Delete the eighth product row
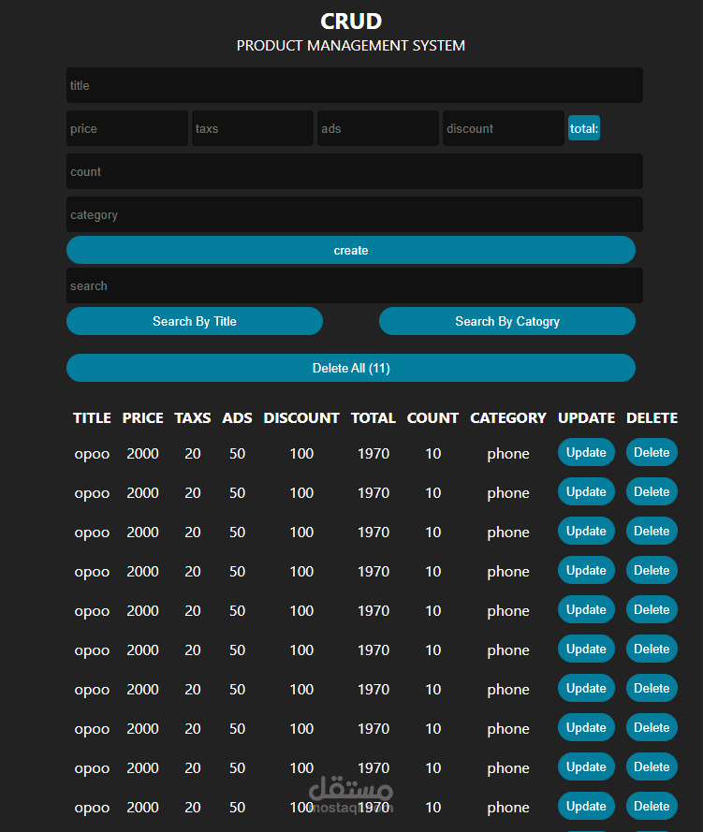Viewport: 703px width, 832px height. pyautogui.click(x=652, y=727)
